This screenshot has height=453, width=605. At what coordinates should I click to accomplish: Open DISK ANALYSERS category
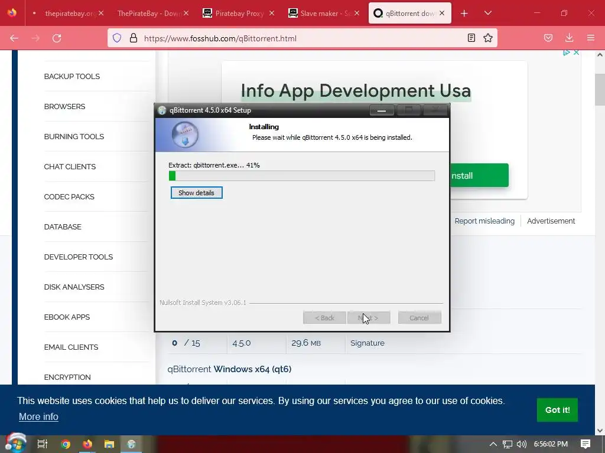74,287
